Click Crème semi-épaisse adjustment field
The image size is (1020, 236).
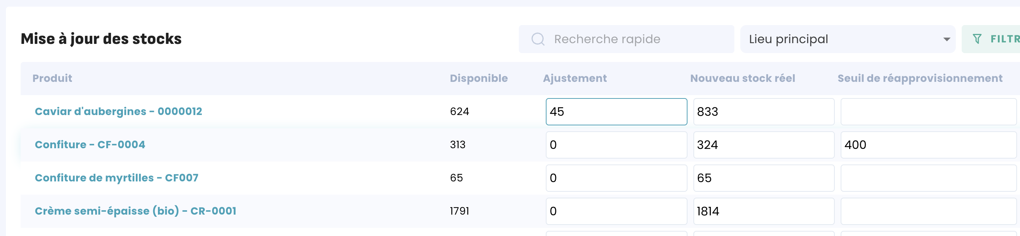coord(616,211)
